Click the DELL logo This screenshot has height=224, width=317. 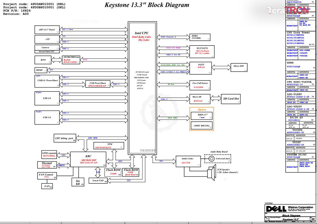[x=276, y=209]
